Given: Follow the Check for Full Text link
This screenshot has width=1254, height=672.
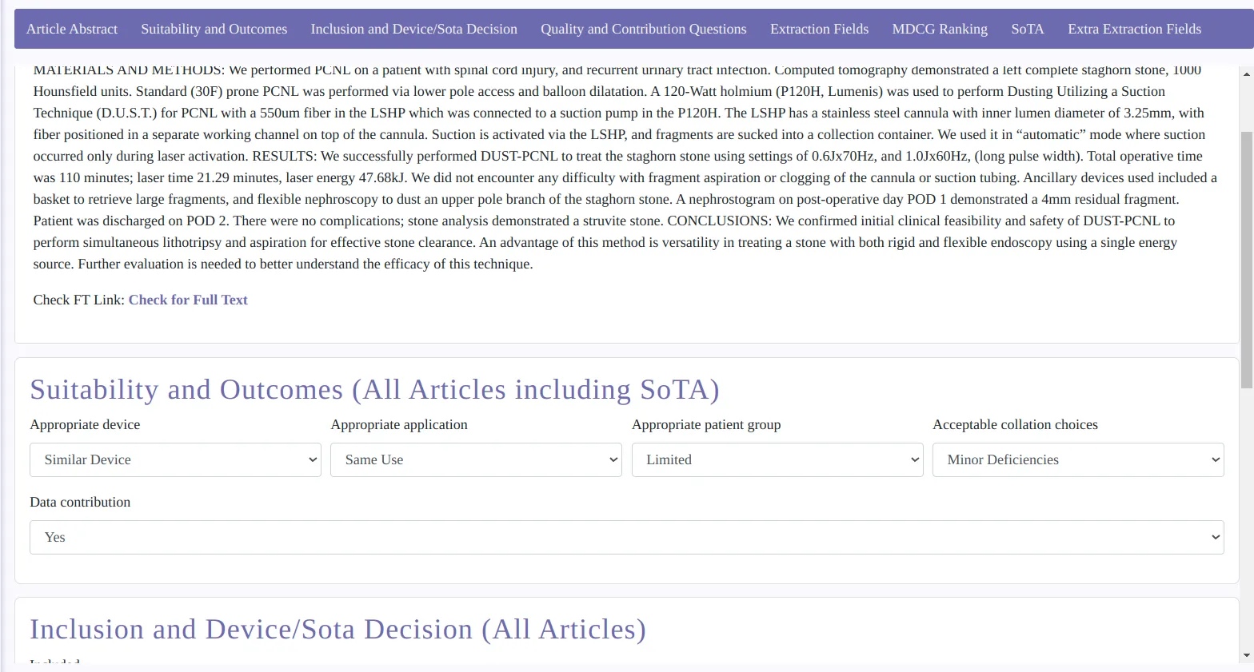Looking at the screenshot, I should [x=188, y=300].
